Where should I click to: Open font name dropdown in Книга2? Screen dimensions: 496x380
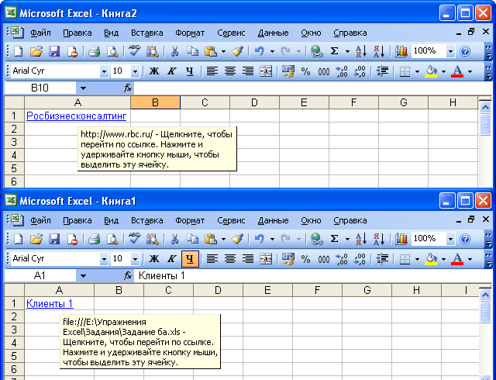point(104,71)
